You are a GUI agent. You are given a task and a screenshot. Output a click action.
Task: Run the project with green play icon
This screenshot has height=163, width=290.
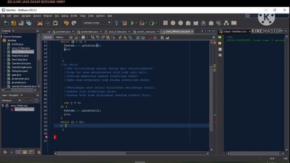point(132,23)
